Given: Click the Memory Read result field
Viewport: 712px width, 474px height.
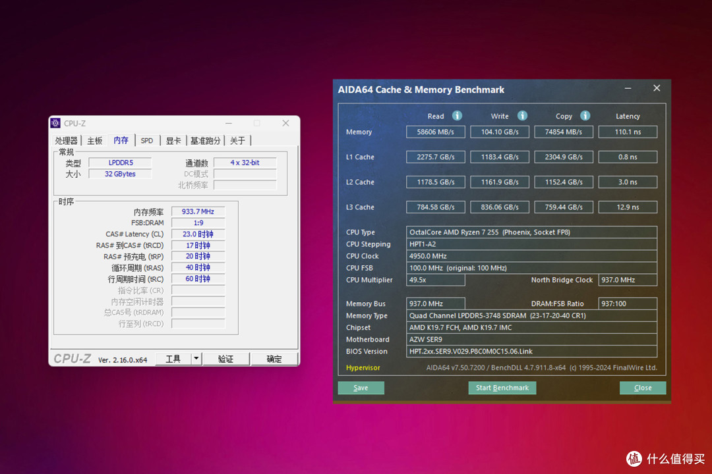Looking at the screenshot, I should 436,132.
